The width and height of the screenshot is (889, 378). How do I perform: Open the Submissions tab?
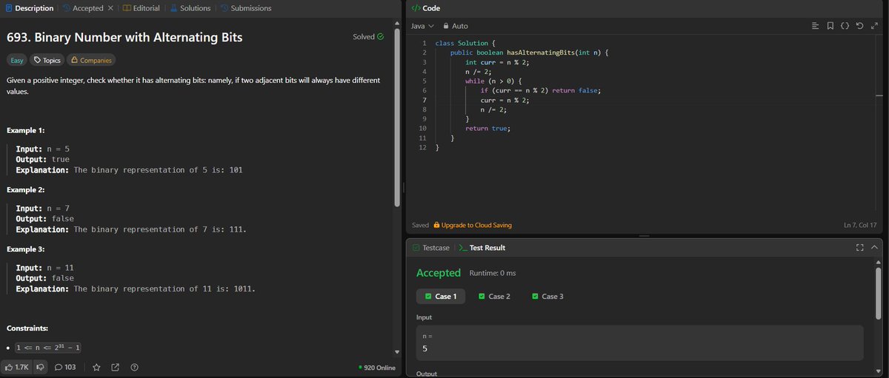(245, 8)
